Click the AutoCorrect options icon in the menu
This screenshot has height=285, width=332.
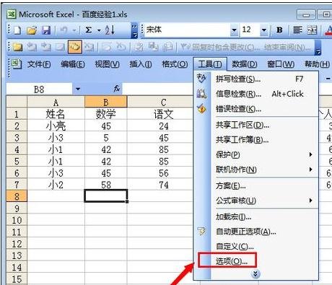(x=201, y=232)
